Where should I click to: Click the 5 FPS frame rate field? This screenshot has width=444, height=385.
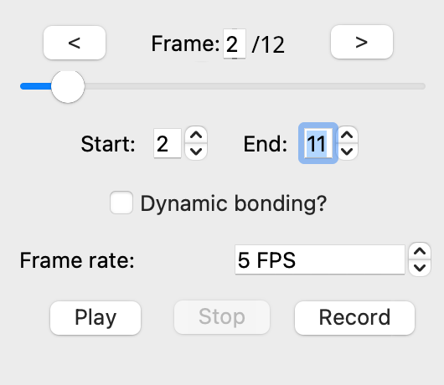320,259
